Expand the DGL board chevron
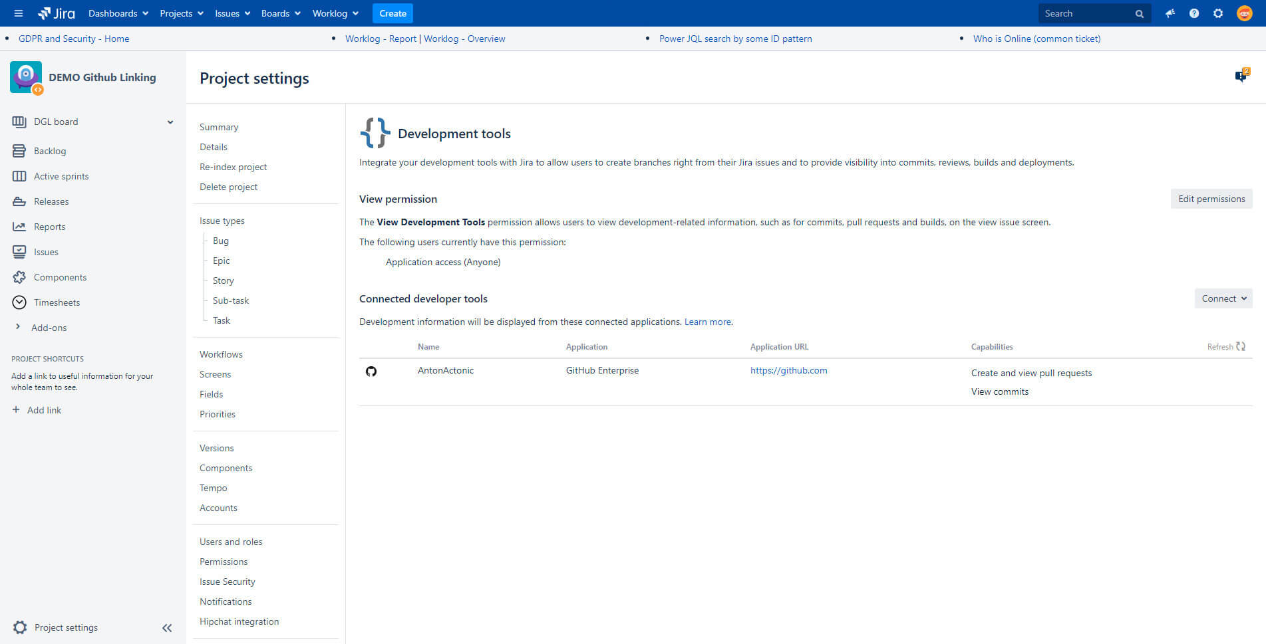This screenshot has height=644, width=1266. pyautogui.click(x=170, y=122)
